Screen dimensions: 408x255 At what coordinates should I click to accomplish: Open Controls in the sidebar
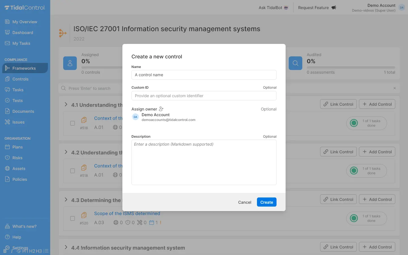click(20, 79)
